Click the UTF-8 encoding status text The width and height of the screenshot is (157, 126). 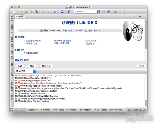[x=137, y=110]
